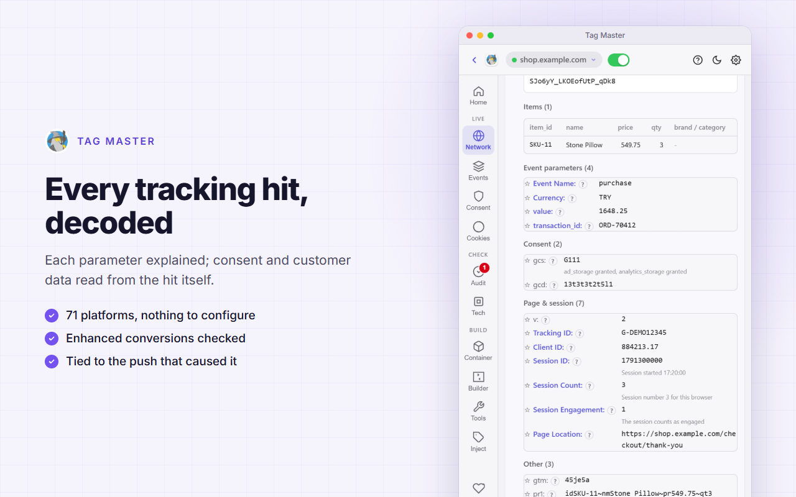796x497 pixels.
Task: Open the Container sidebar item
Action: (478, 351)
